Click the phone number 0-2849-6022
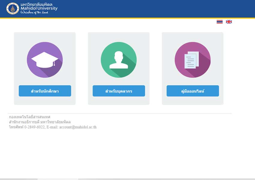This screenshot has width=255, height=180. pyautogui.click(x=34, y=127)
